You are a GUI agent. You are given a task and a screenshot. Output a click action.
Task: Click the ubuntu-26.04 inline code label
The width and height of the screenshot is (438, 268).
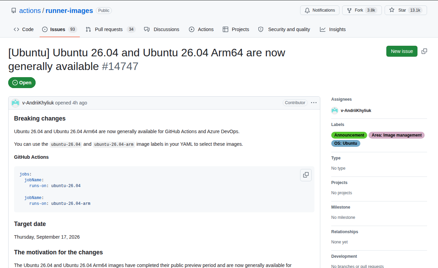pyautogui.click(x=66, y=144)
